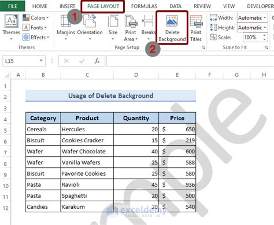Open theme Fonts options
Image resolution: width=274 pixels, height=225 pixels.
coord(35,28)
